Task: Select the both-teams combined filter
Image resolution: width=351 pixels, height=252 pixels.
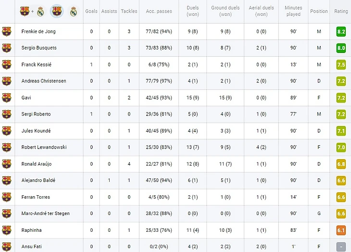Action: (x=32, y=11)
